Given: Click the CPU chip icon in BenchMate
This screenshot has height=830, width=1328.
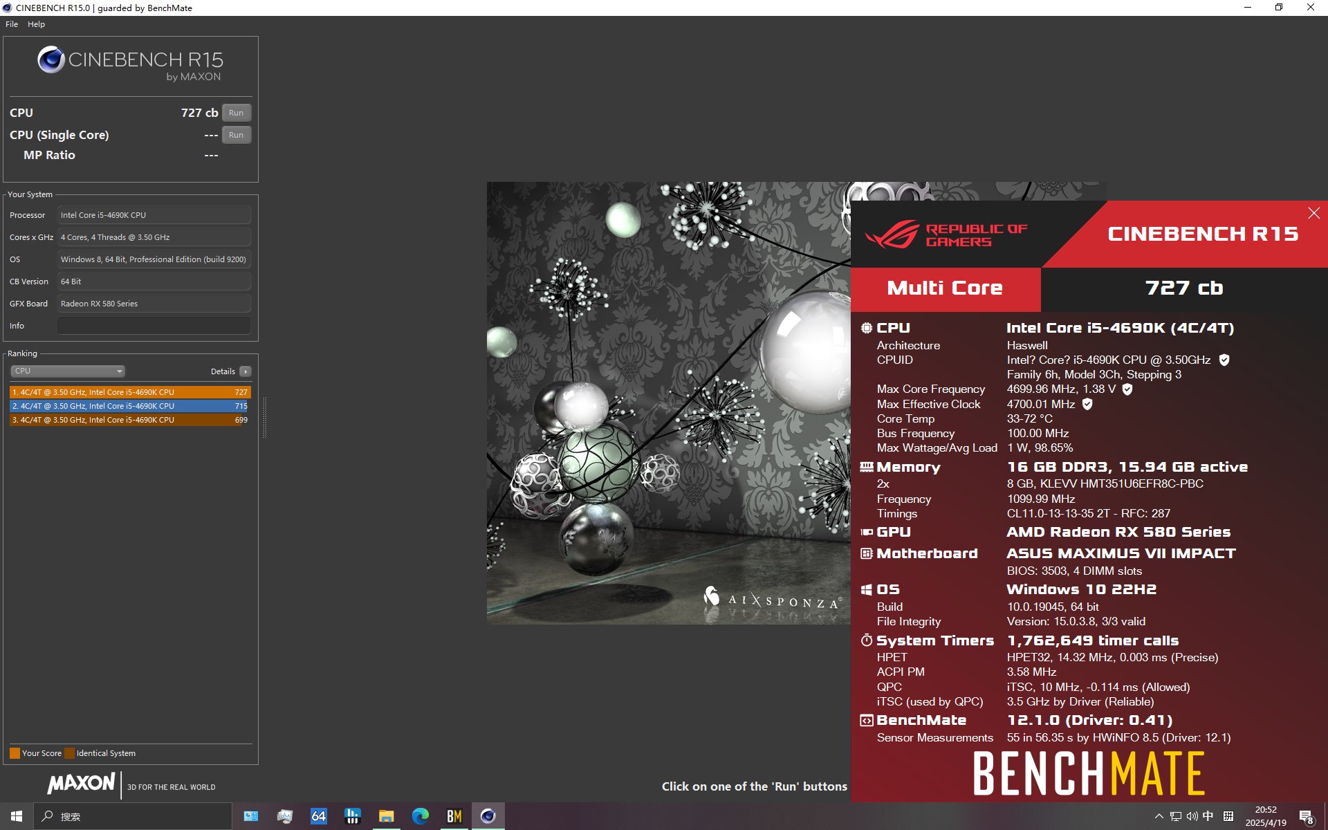Looking at the screenshot, I should (866, 328).
